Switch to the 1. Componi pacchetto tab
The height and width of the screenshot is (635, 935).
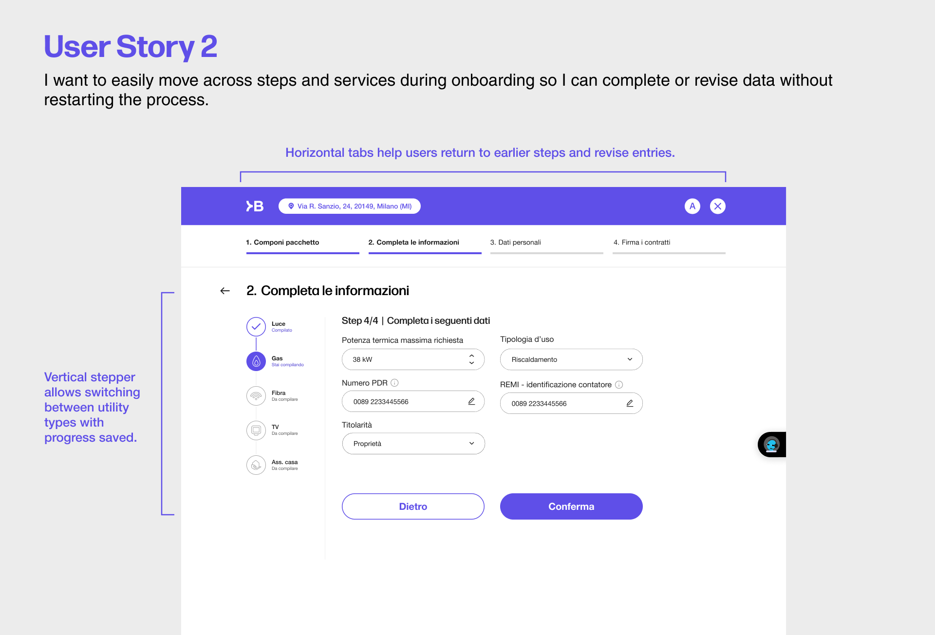pos(282,243)
